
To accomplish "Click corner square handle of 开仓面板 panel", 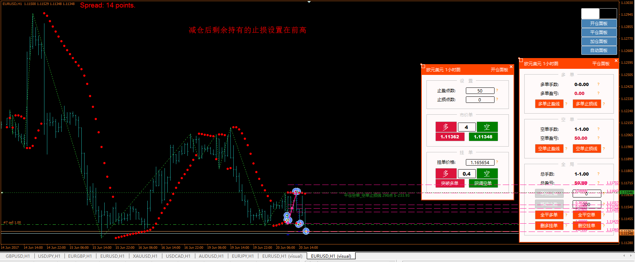I will [423, 66].
